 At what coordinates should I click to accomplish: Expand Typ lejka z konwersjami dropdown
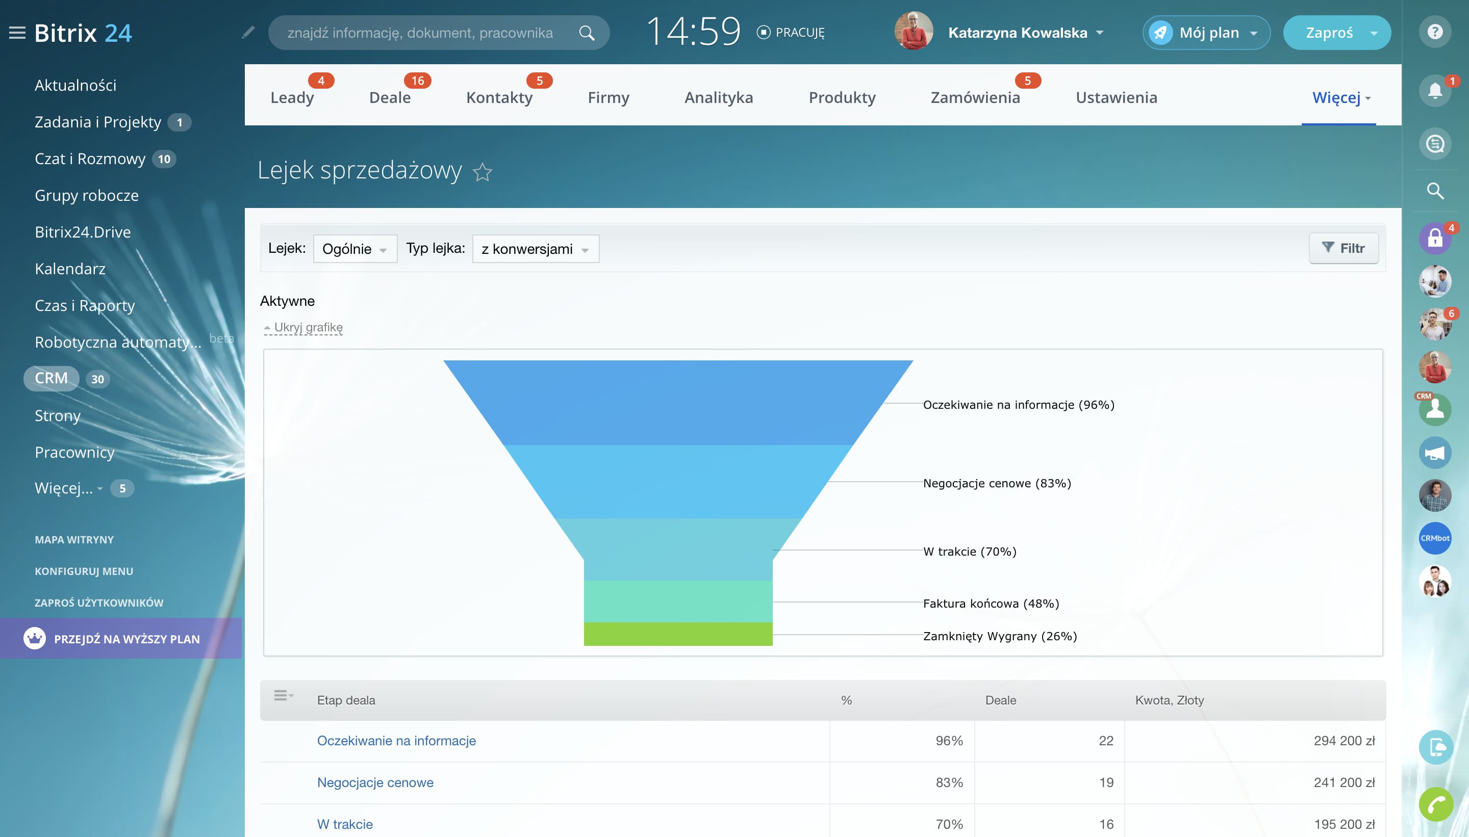pyautogui.click(x=535, y=249)
